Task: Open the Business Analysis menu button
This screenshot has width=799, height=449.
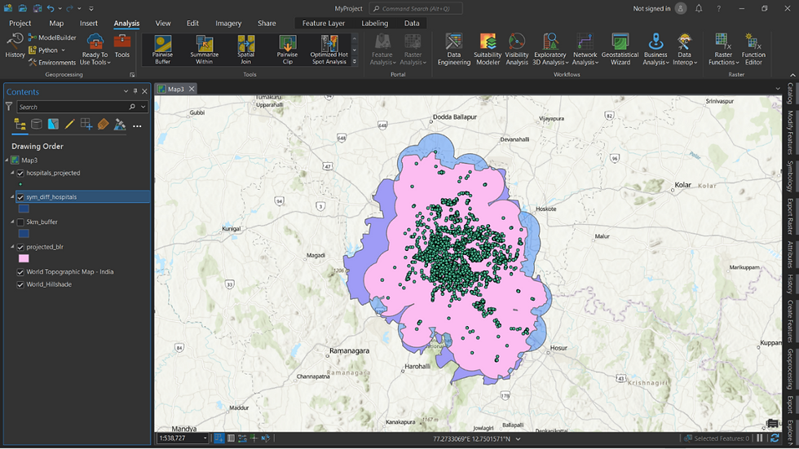Action: tap(656, 50)
